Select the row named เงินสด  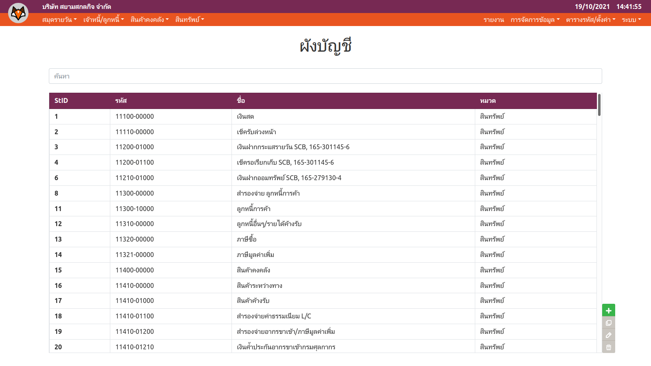(x=323, y=116)
